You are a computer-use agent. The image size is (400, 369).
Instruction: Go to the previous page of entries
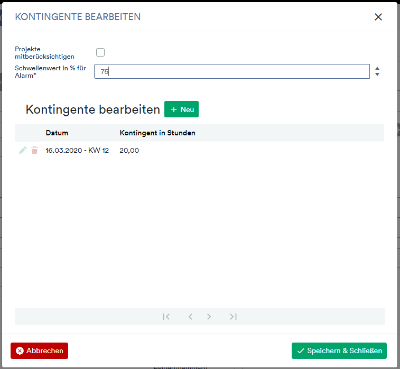tap(190, 317)
